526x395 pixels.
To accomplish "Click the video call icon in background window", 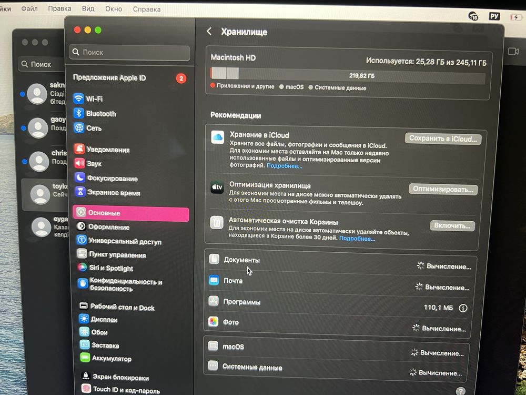I will tap(513, 51).
